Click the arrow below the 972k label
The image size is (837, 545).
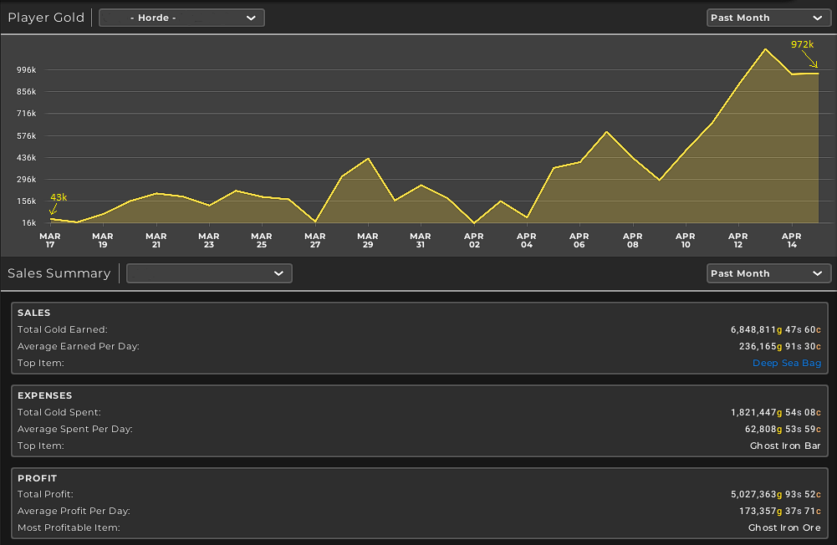tap(813, 61)
